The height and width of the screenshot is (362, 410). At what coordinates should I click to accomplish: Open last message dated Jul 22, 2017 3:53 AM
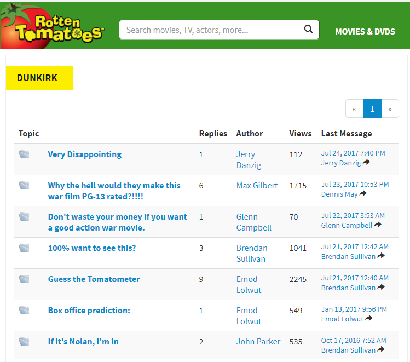pyautogui.click(x=353, y=216)
